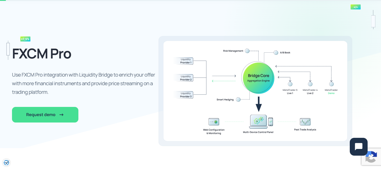Viewport: 381px width, 169px height.
Task: Click the Smart Hedging node dot
Action: (x=238, y=99)
